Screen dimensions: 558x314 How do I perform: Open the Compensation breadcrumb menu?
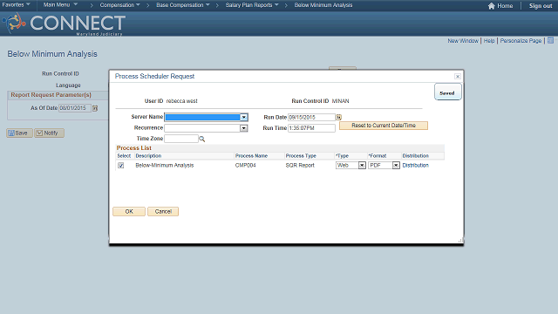[119, 5]
